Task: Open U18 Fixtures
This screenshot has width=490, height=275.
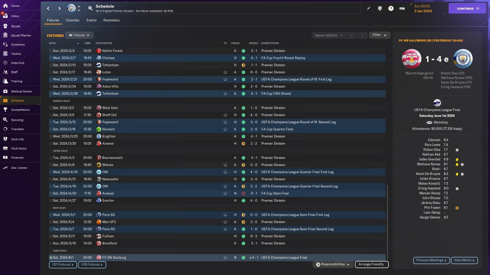Action: point(92,264)
